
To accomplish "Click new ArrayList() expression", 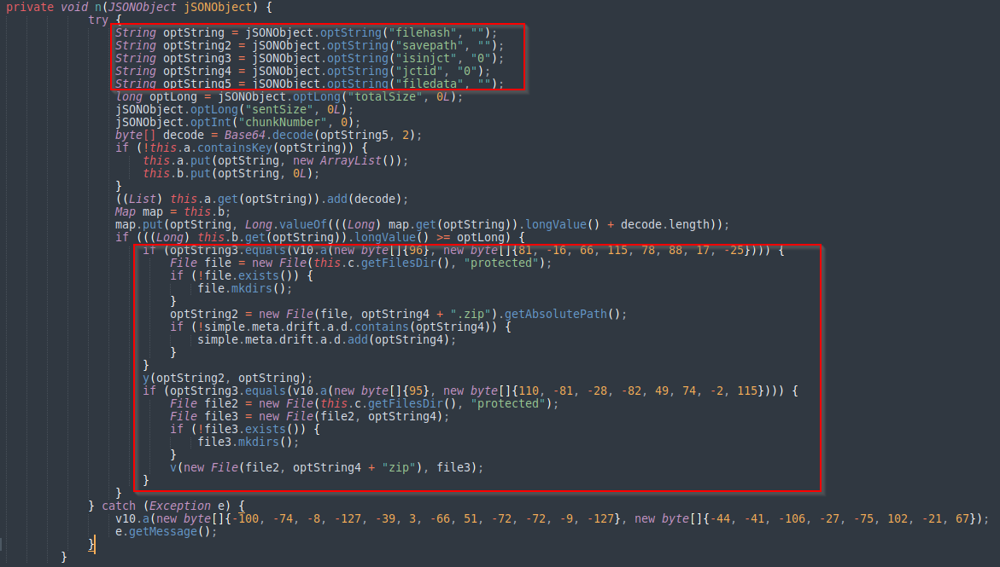I will point(347,160).
